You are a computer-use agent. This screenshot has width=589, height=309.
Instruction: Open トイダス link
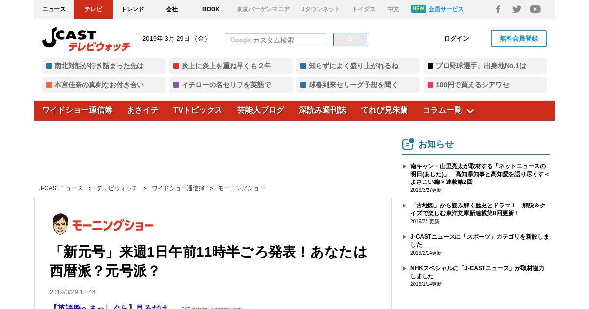pyautogui.click(x=364, y=9)
